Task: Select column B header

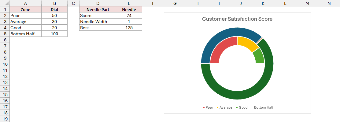Action: [54, 3]
